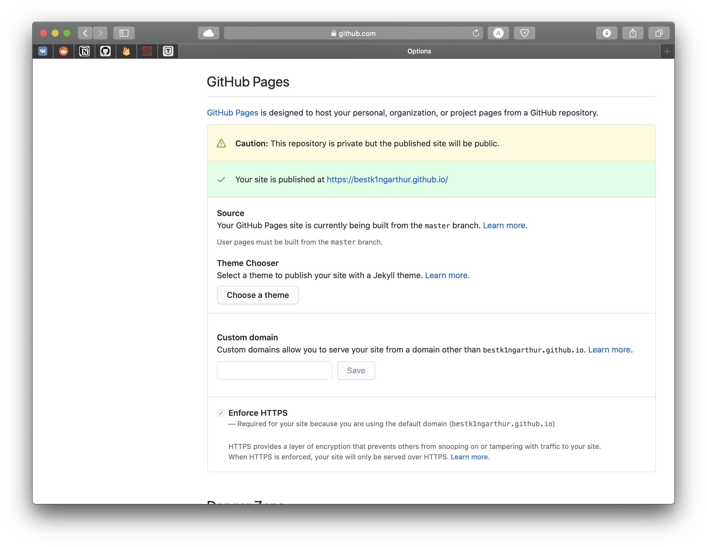
Task: Select the Options tab
Action: tap(419, 51)
